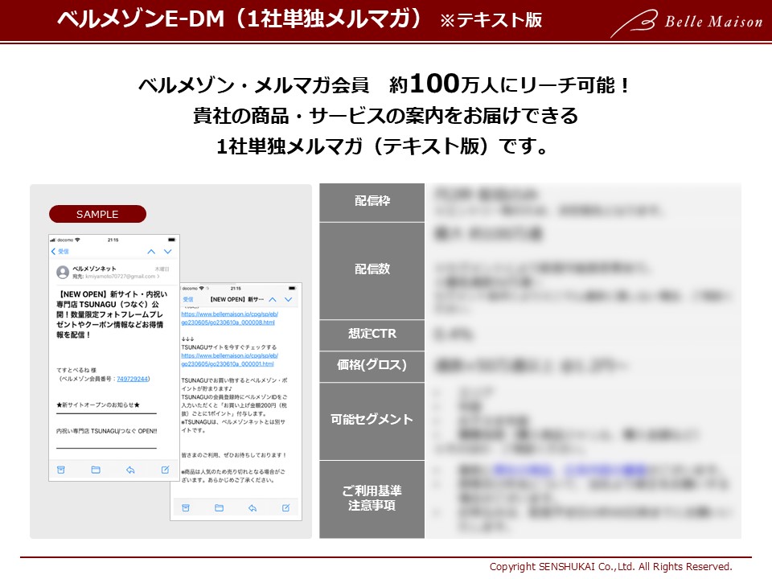Click the 想定CTR row header
The height and width of the screenshot is (579, 772).
point(372,335)
